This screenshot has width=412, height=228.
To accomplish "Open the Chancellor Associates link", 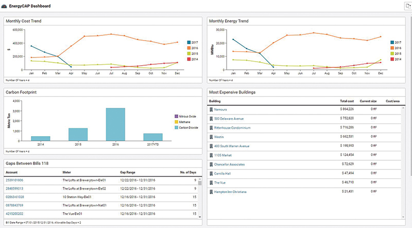I will 229,164.
